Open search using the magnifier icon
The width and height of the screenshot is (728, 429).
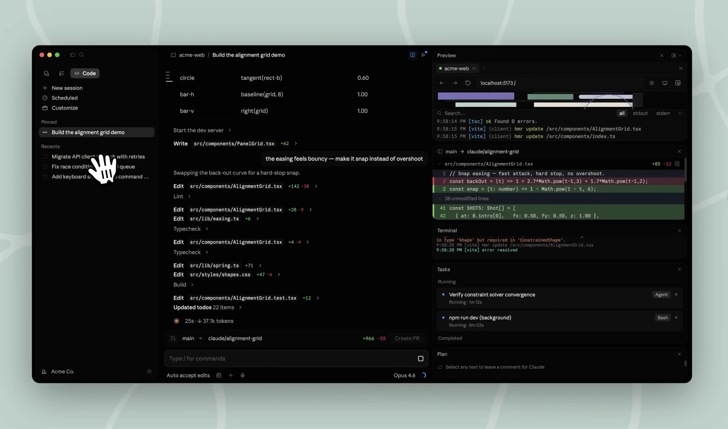82,55
